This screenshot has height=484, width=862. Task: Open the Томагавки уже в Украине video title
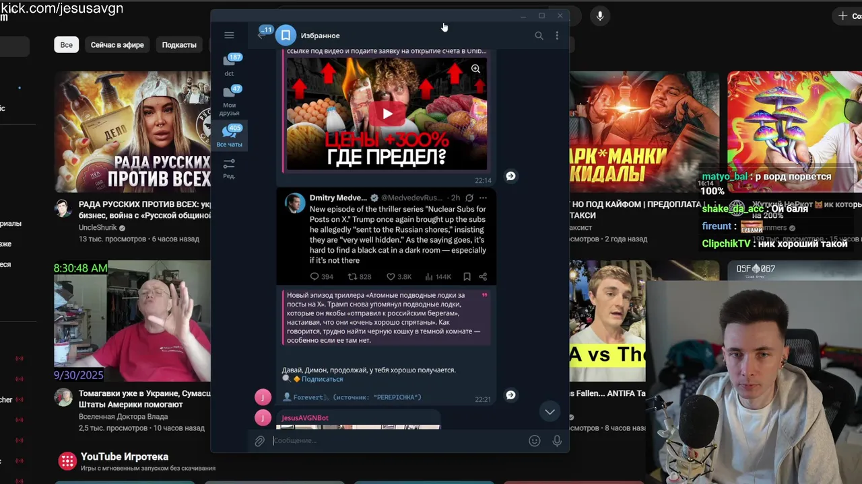(x=145, y=399)
